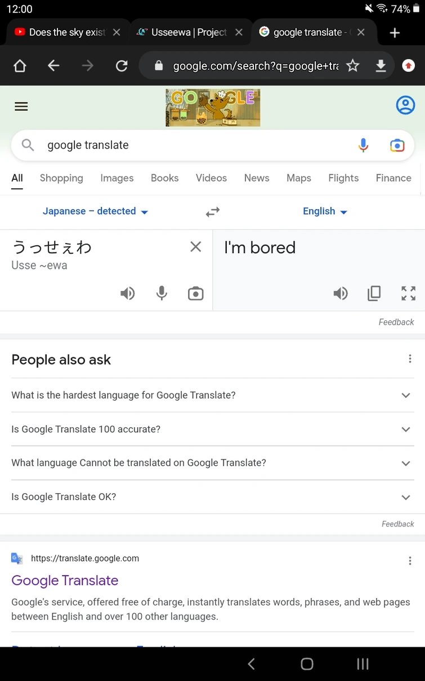The height and width of the screenshot is (681, 425).
Task: Bookmark this page with the star
Action: [x=352, y=66]
